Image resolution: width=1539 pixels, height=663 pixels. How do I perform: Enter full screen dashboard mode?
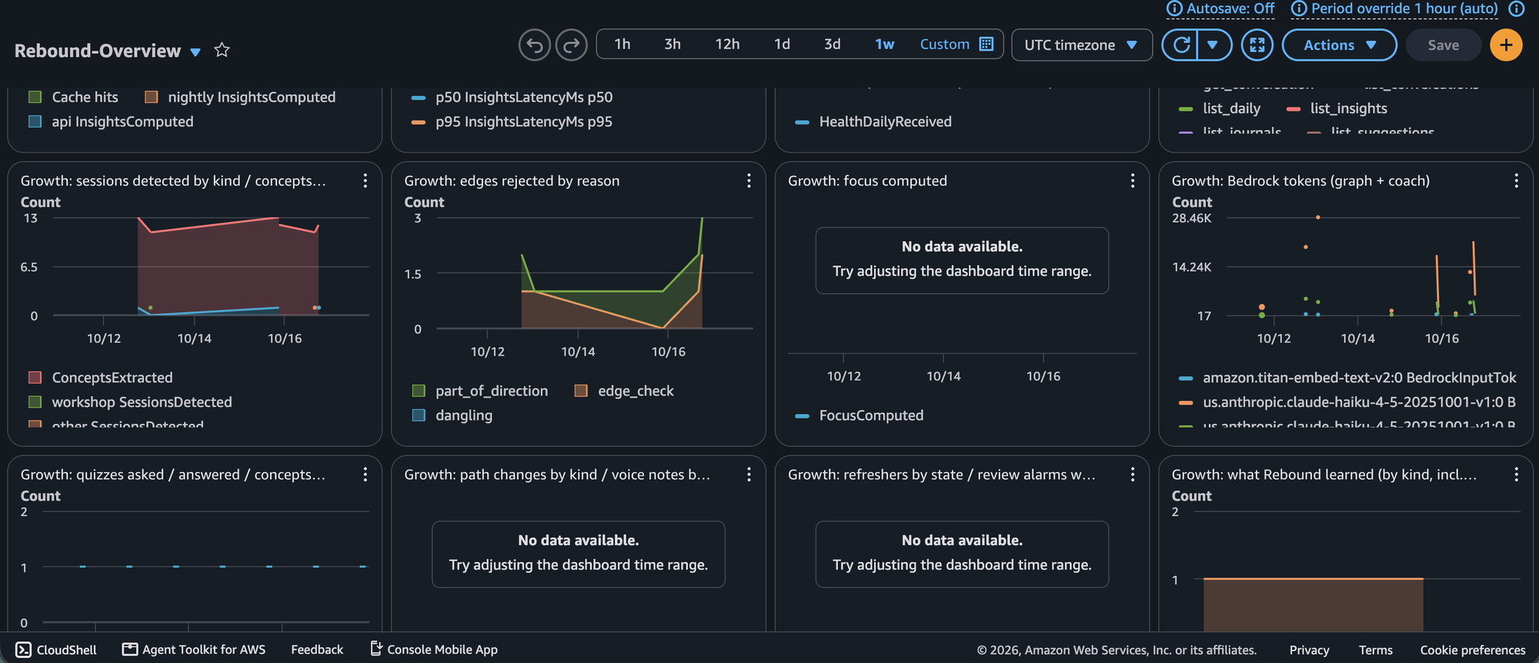coord(1257,45)
